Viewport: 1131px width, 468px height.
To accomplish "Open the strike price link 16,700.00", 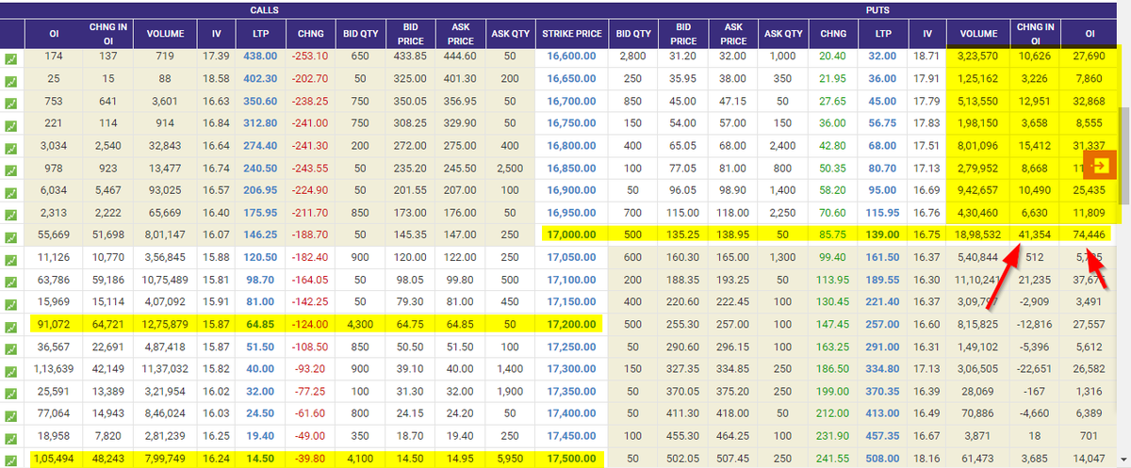I will 571,102.
